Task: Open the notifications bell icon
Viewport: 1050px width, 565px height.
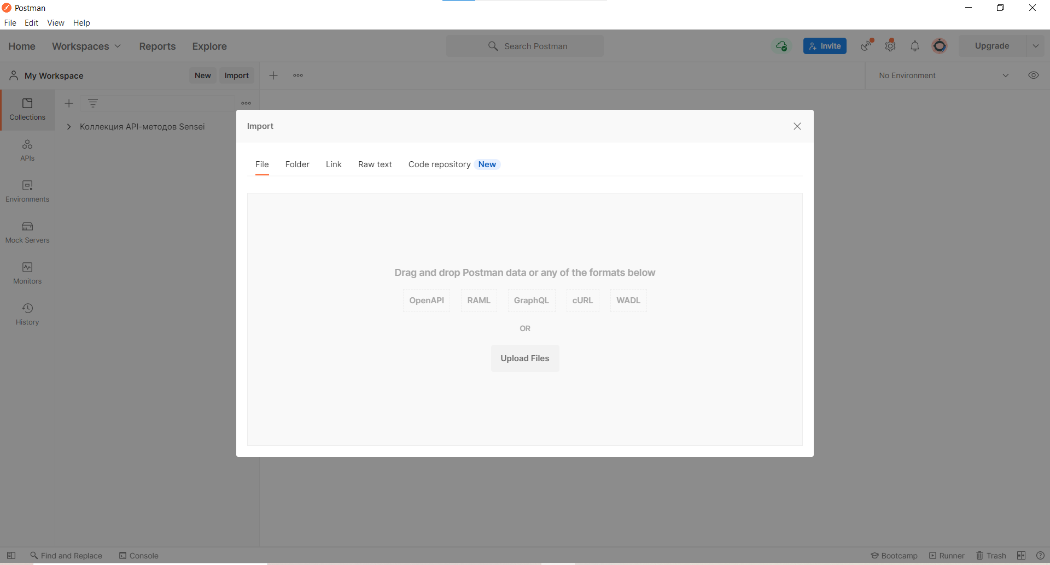Action: (x=915, y=46)
